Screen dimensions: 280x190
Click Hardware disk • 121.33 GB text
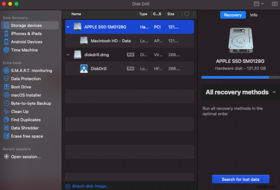click(240, 68)
